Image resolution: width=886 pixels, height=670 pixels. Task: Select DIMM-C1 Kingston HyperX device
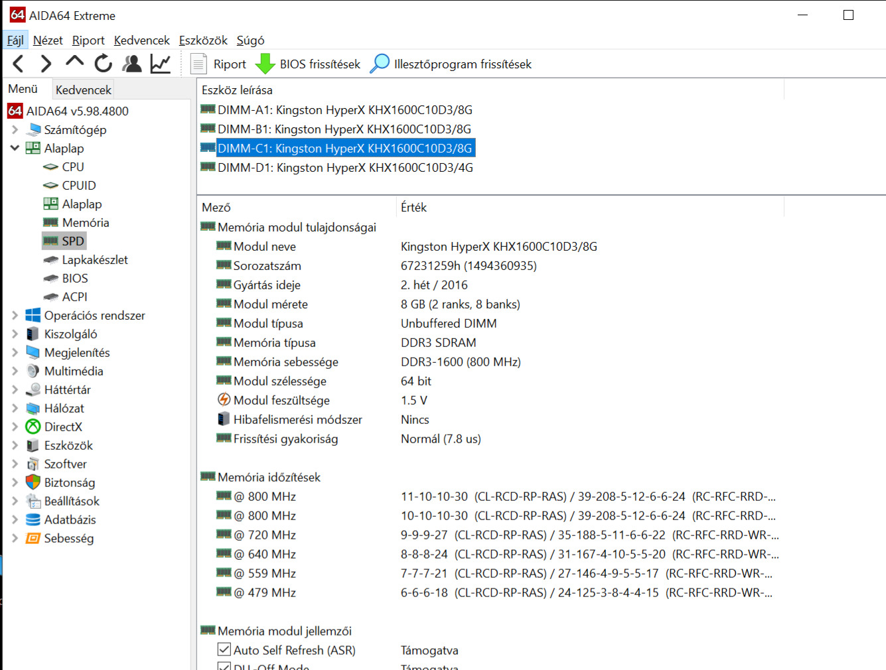click(x=337, y=148)
